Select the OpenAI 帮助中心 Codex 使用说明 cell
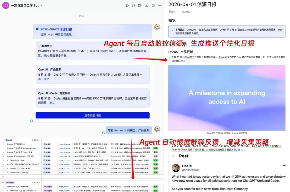Screen dimensions: 290x192 (21, 156)
